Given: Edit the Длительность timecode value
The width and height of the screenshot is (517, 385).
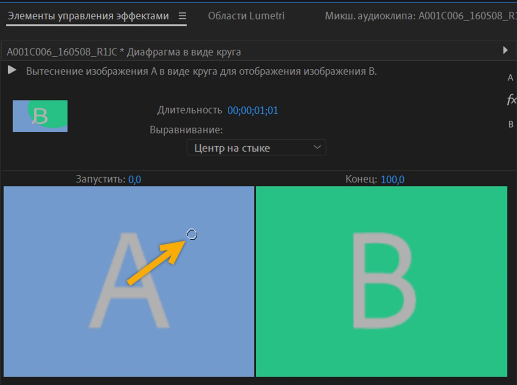Looking at the screenshot, I should 253,110.
